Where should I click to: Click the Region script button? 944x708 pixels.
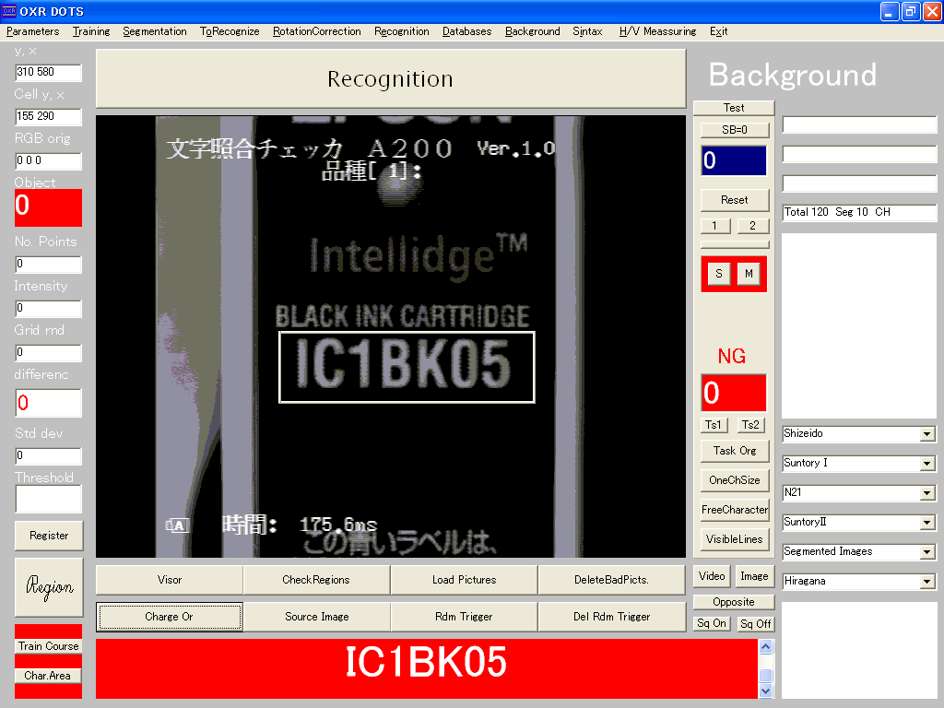tap(49, 587)
